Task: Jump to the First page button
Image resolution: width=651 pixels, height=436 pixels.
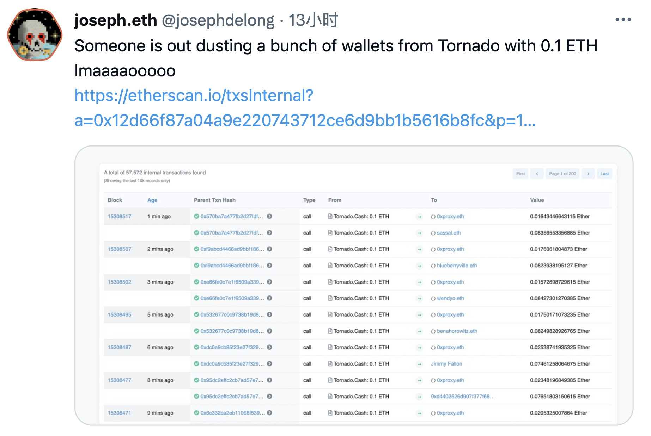Action: click(x=520, y=174)
